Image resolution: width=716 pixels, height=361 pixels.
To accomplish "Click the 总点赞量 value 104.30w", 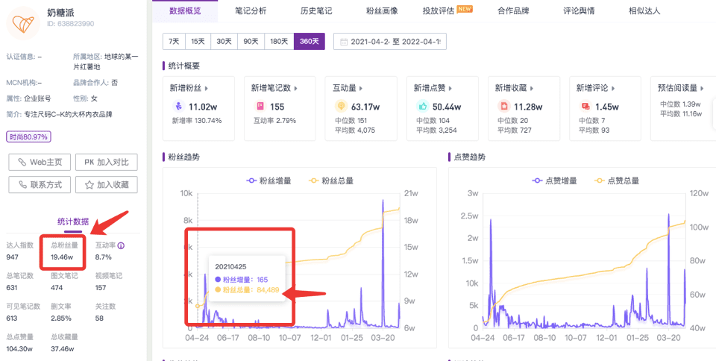I will click(19, 348).
